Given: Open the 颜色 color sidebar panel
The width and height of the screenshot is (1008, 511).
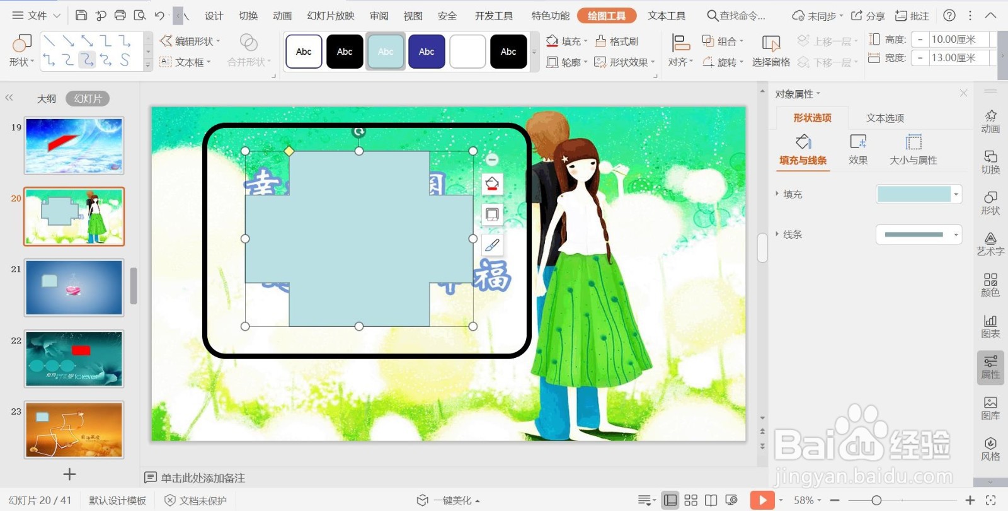Looking at the screenshot, I should pos(990,285).
